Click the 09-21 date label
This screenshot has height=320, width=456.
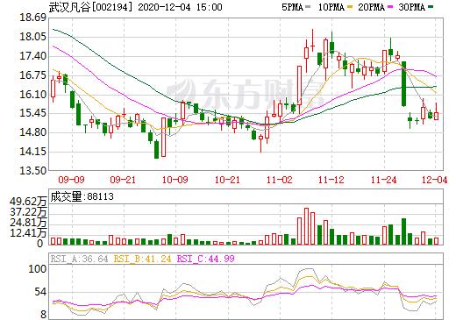tap(123, 180)
